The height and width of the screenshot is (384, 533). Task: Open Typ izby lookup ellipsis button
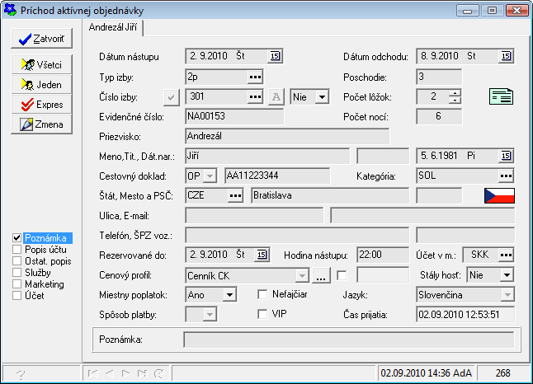click(x=256, y=77)
